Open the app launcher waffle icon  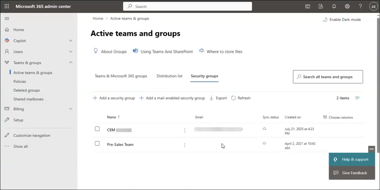point(7,6)
